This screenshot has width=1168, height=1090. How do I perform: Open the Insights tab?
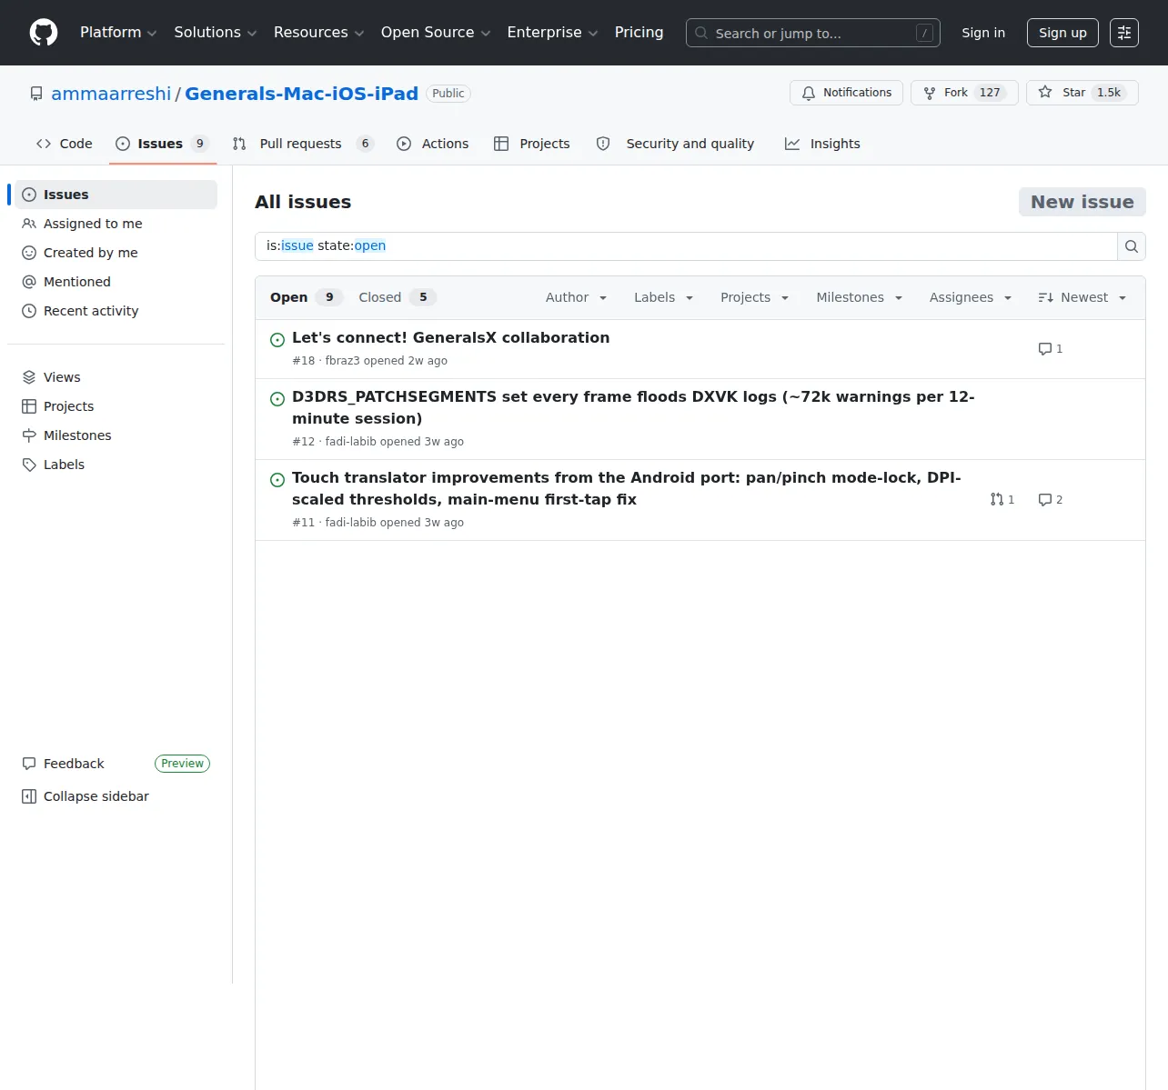coord(822,144)
